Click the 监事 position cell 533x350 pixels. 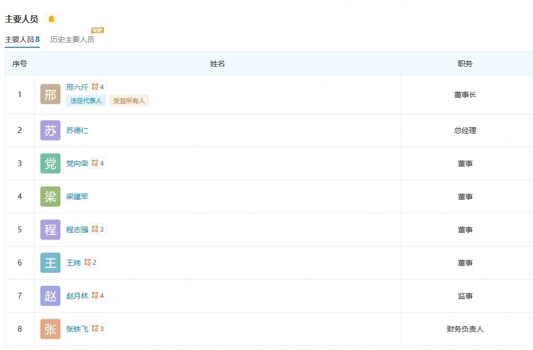[x=465, y=296]
